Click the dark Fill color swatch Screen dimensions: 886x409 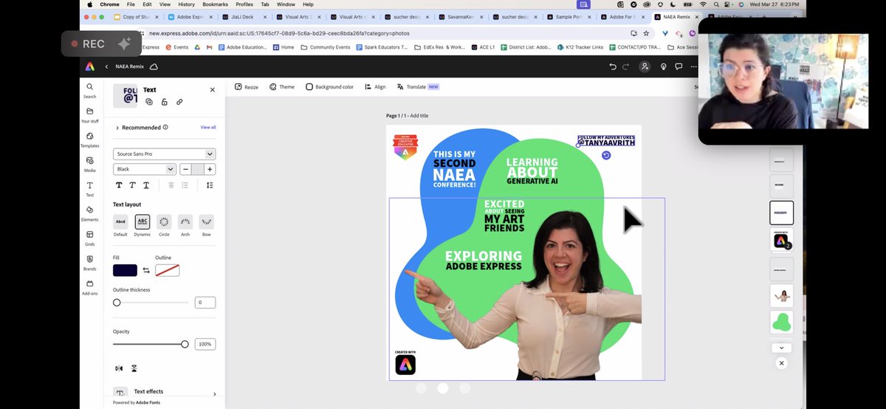(125, 270)
